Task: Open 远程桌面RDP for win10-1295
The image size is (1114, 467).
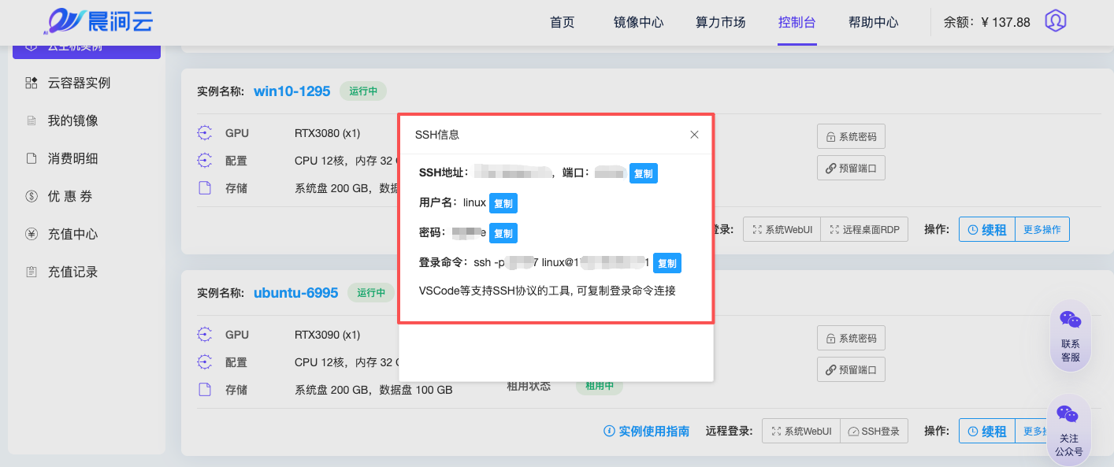Action: 864,230
